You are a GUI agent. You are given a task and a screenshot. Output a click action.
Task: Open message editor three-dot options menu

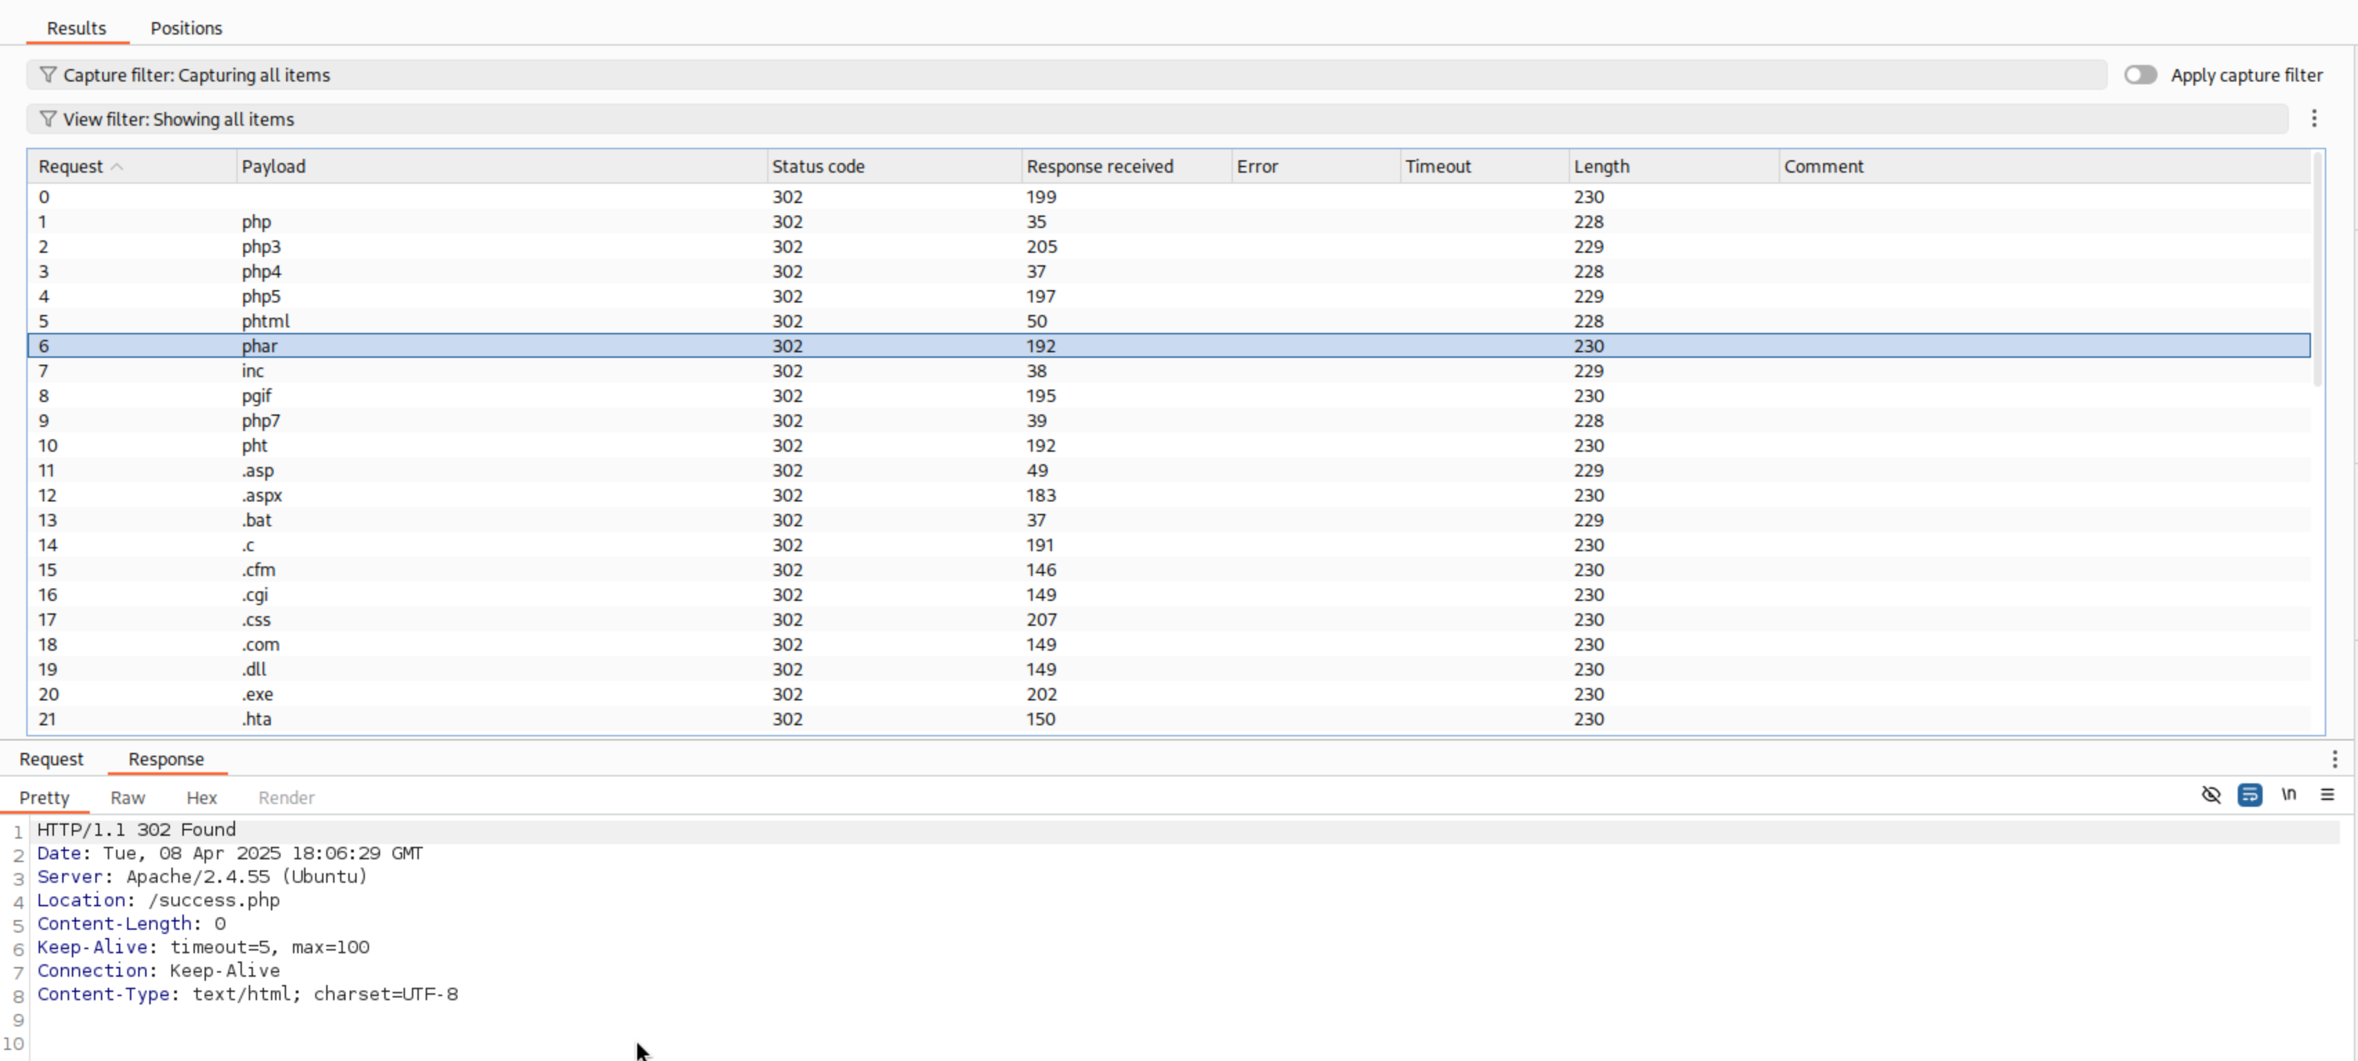click(2335, 759)
